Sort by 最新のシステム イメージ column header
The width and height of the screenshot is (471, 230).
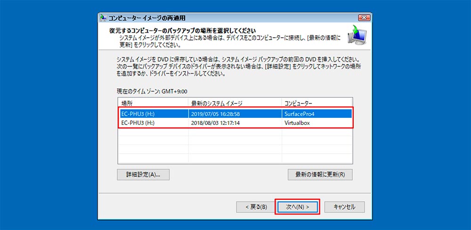pyautogui.click(x=235, y=103)
